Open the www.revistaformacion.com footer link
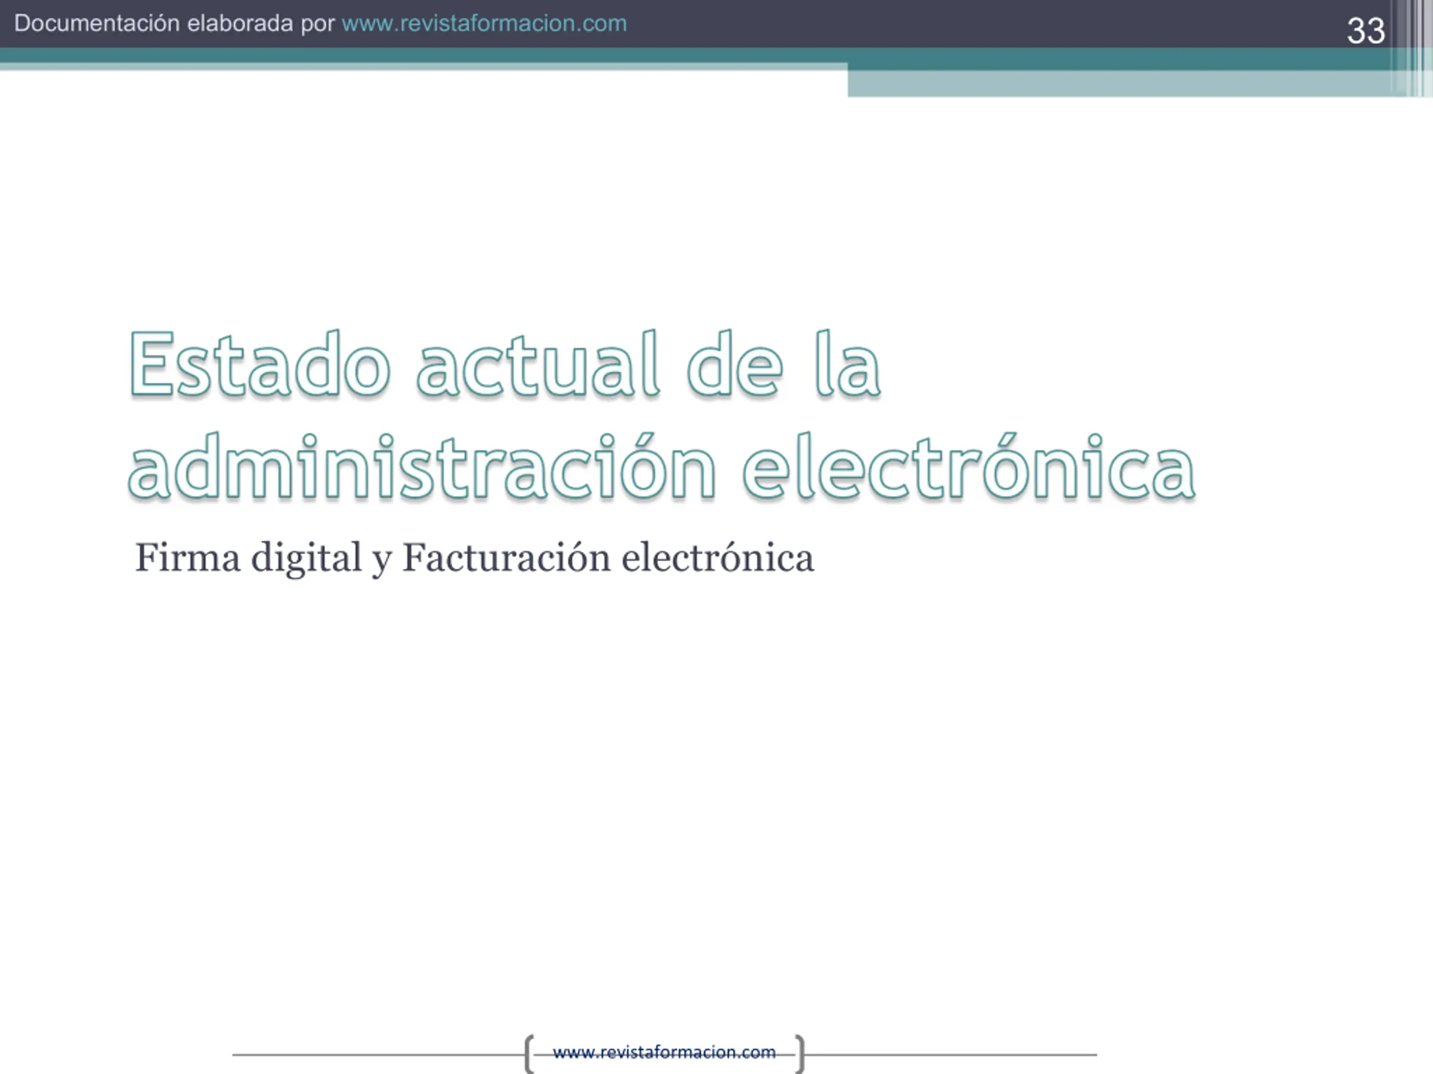Screen dimensions: 1433x1074 point(664,1052)
